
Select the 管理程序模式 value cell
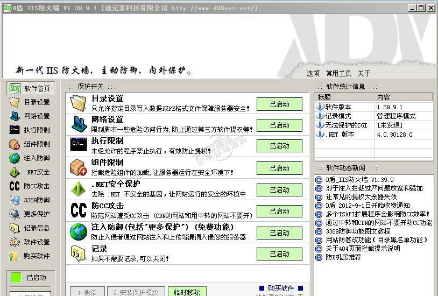(396, 116)
